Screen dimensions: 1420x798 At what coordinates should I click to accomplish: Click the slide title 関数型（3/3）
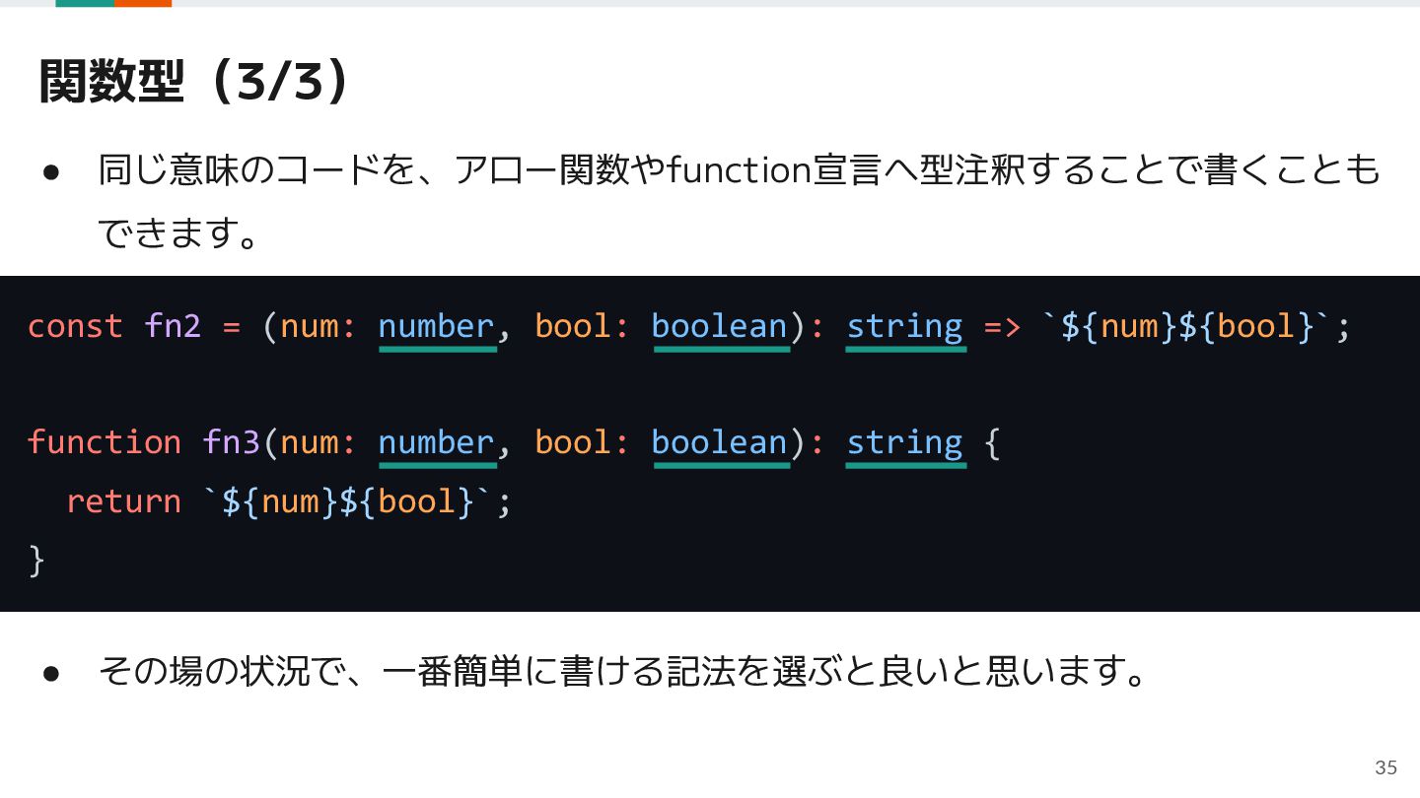coord(194,82)
